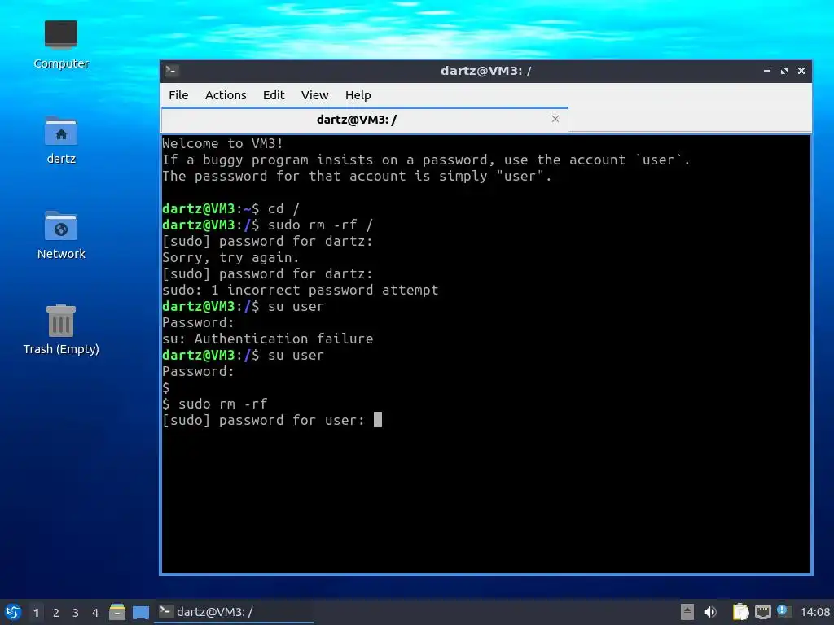This screenshot has height=625, width=834.
Task: Open the Computer desktop icon
Action: 60,46
